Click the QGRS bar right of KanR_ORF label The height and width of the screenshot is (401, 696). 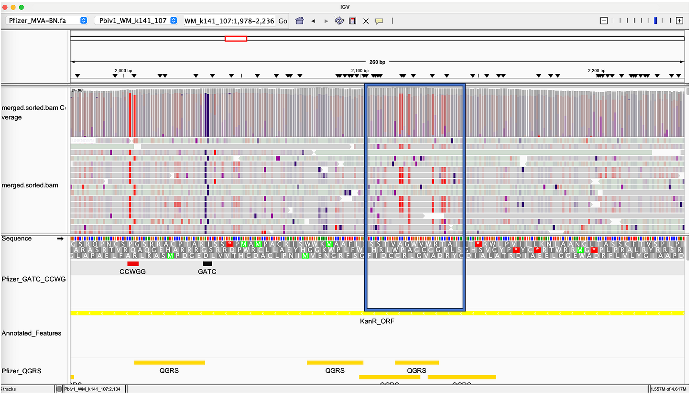coord(417,363)
